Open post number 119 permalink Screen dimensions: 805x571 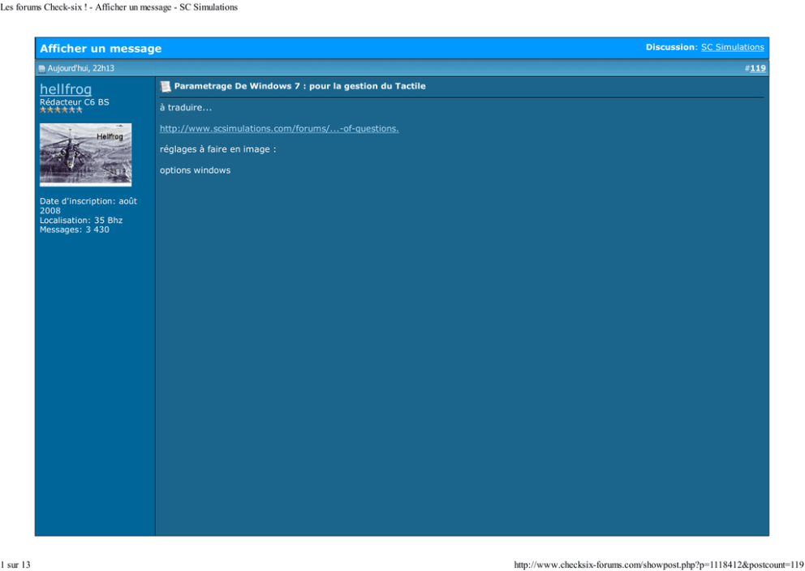(758, 68)
